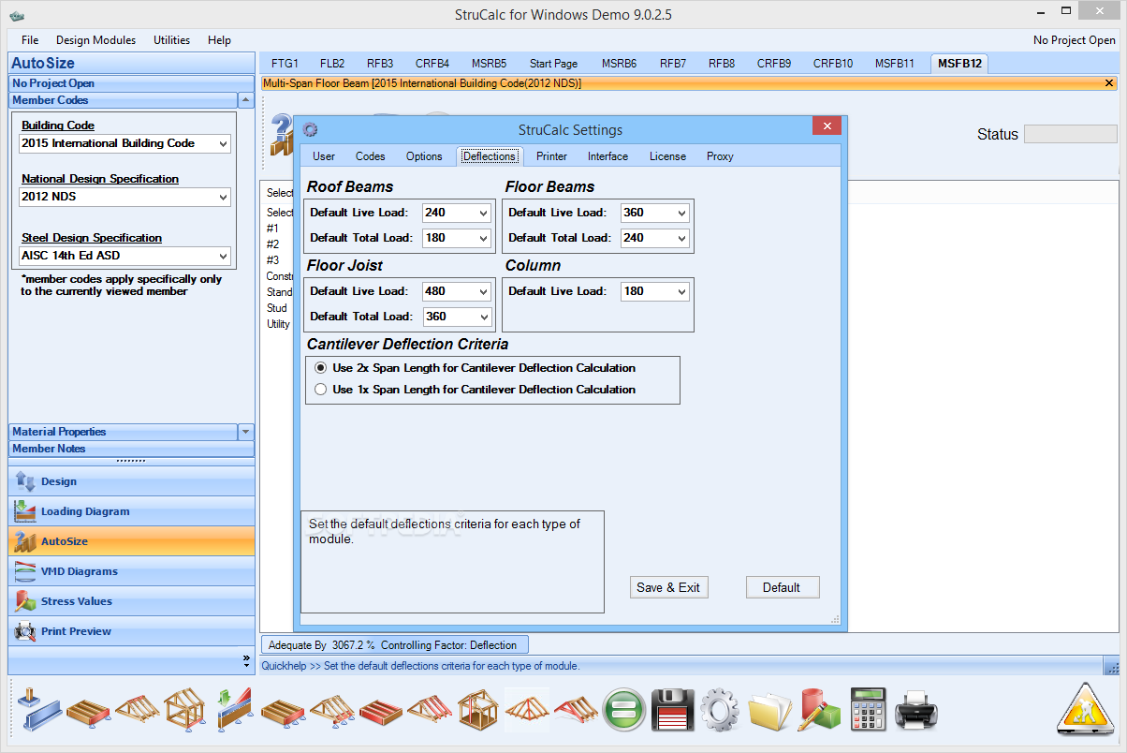Image resolution: width=1127 pixels, height=753 pixels.
Task: Expand the Member Notes section
Action: (x=132, y=449)
